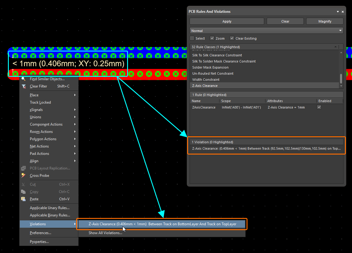
Task: Click the Clear Filter funnel icon
Action: pyautogui.click(x=24, y=86)
